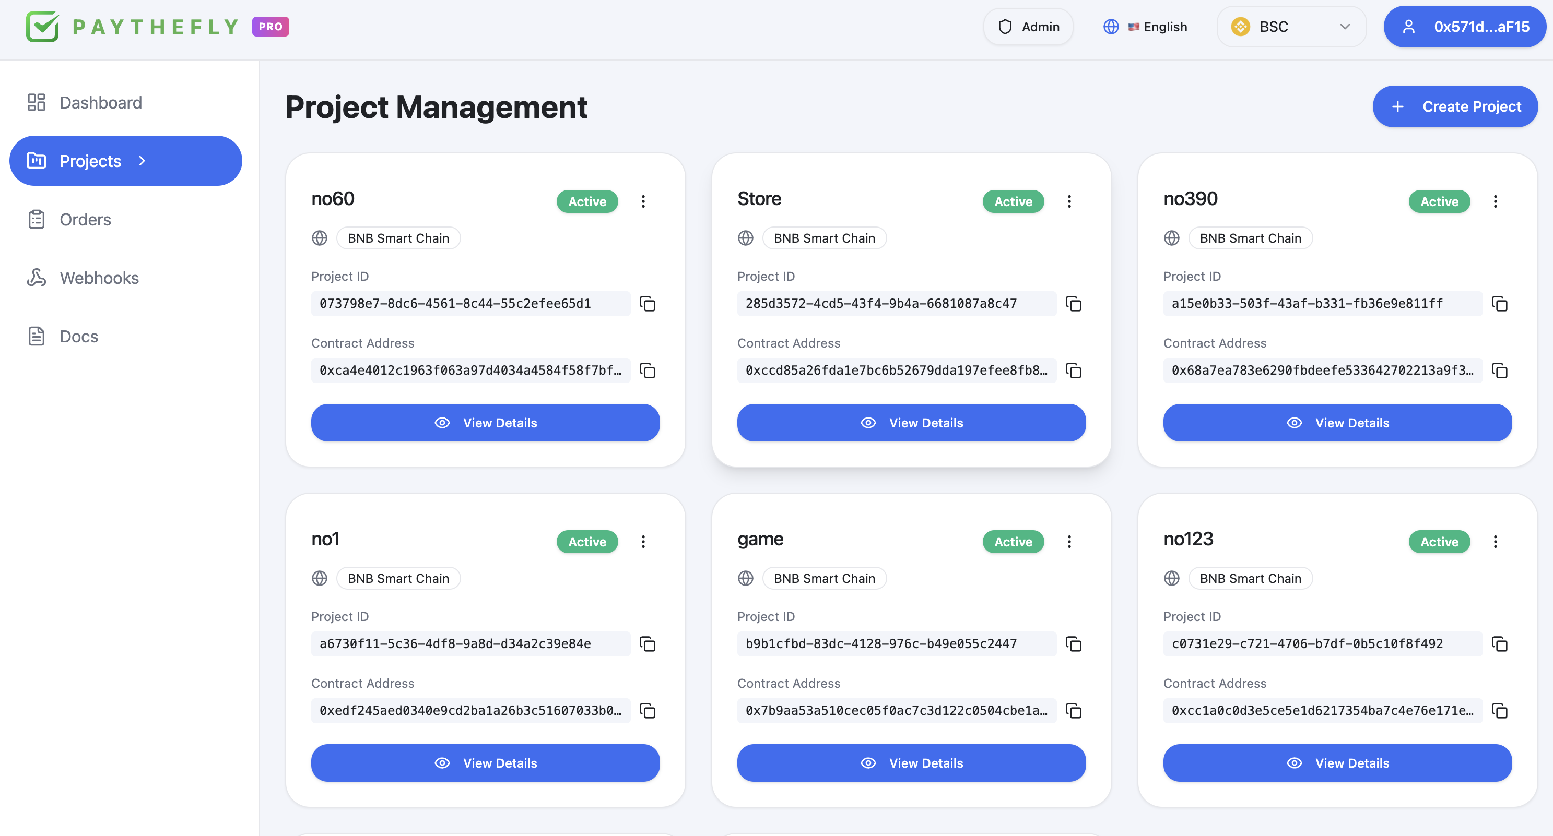This screenshot has width=1553, height=836.
Task: Click the globe language icon
Action: click(x=1111, y=27)
